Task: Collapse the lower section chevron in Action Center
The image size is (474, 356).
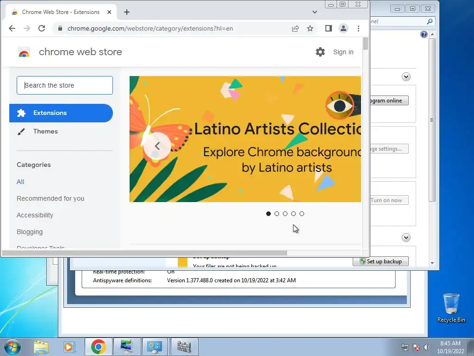Action: coord(406,238)
